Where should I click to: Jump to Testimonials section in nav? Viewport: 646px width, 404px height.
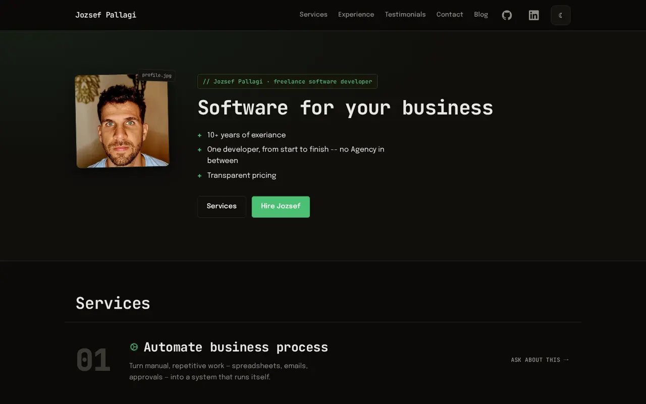point(405,15)
